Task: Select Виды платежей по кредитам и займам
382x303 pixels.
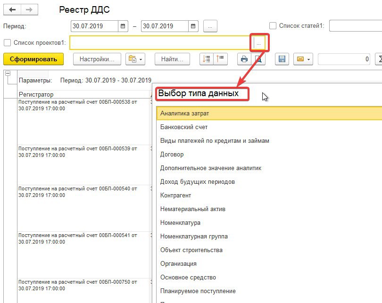Action: click(x=269, y=141)
